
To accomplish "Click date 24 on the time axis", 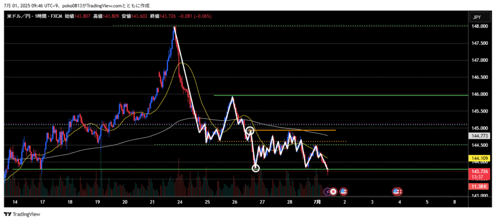I will click(x=180, y=202).
